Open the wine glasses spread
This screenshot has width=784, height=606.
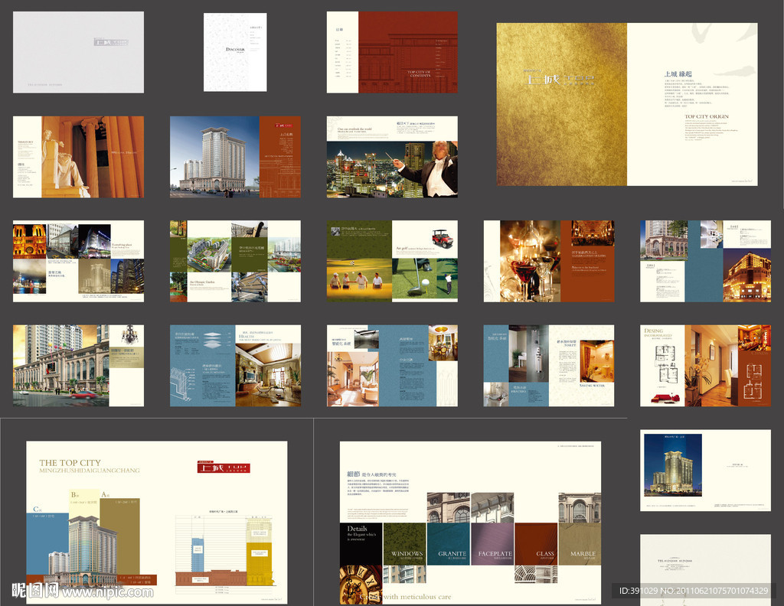point(548,261)
